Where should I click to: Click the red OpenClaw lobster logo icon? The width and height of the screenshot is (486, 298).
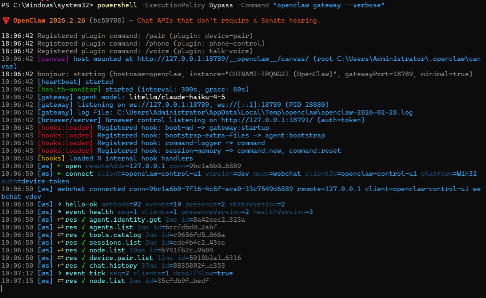tap(6, 20)
